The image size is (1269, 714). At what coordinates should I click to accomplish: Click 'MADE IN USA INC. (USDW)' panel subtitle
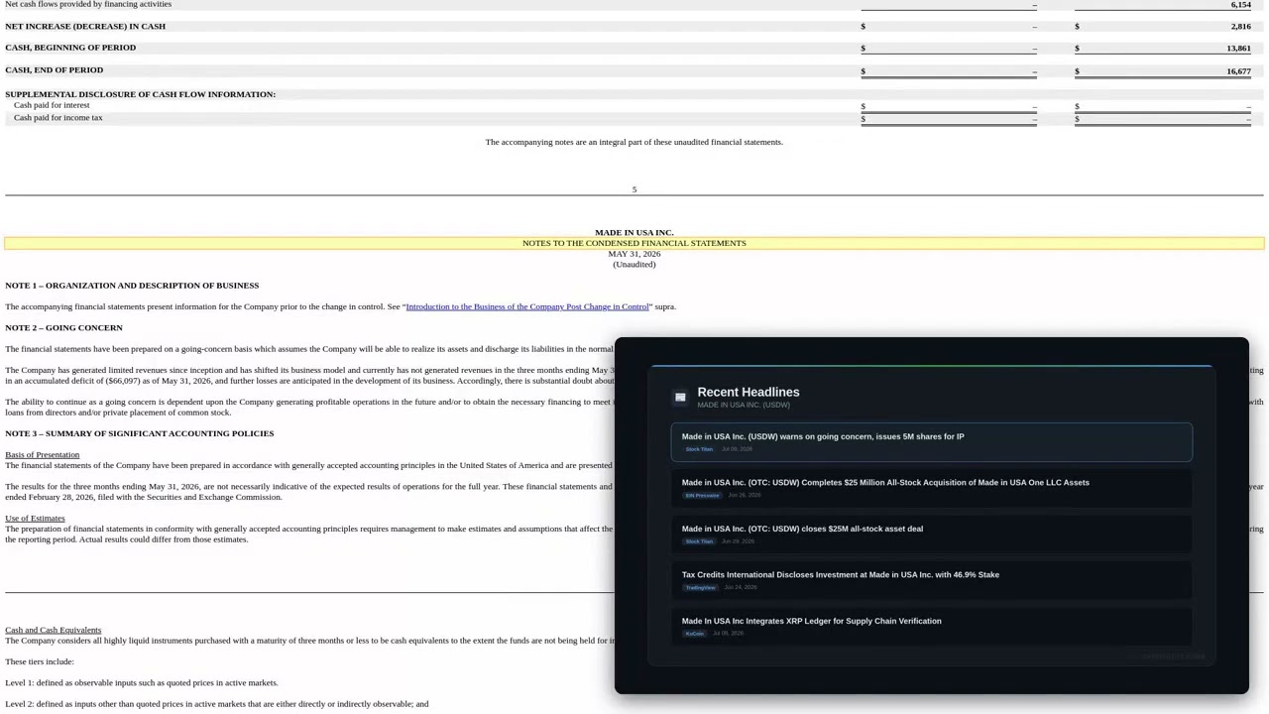744,405
